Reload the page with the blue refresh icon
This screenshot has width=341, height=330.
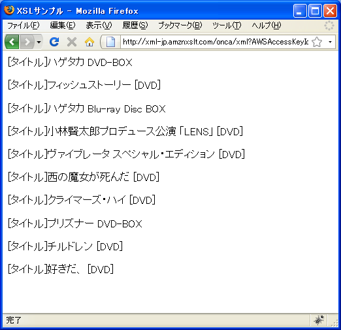click(x=54, y=42)
